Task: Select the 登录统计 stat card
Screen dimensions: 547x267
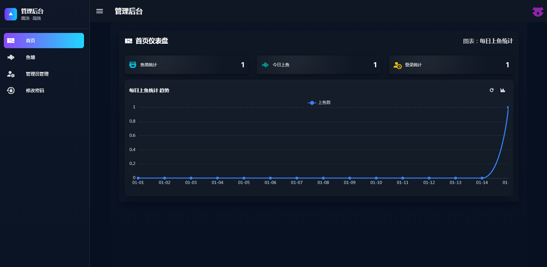Action: point(451,65)
